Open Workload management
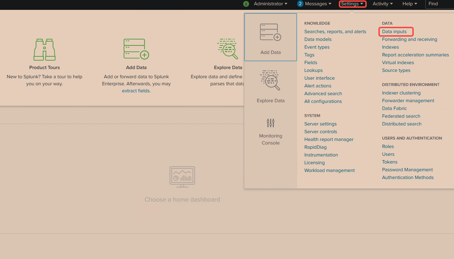Image resolution: width=454 pixels, height=259 pixels. pyautogui.click(x=330, y=171)
